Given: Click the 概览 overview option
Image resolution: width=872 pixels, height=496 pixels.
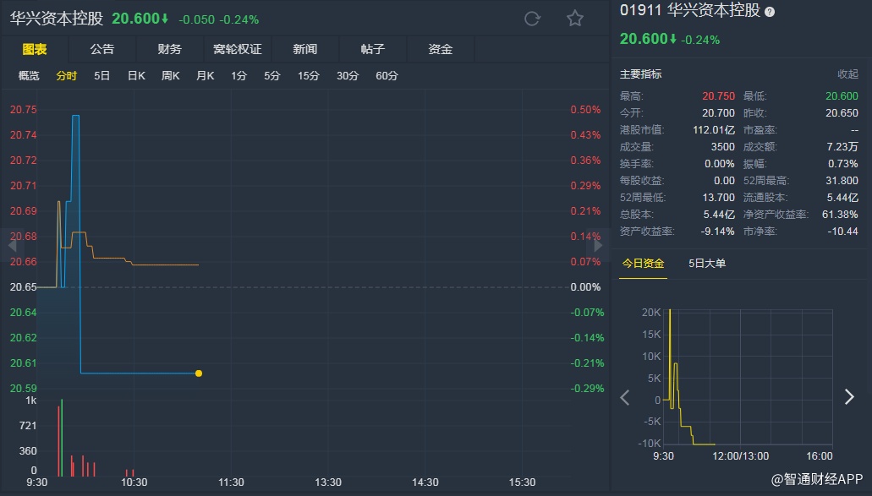Looking at the screenshot, I should [x=29, y=76].
